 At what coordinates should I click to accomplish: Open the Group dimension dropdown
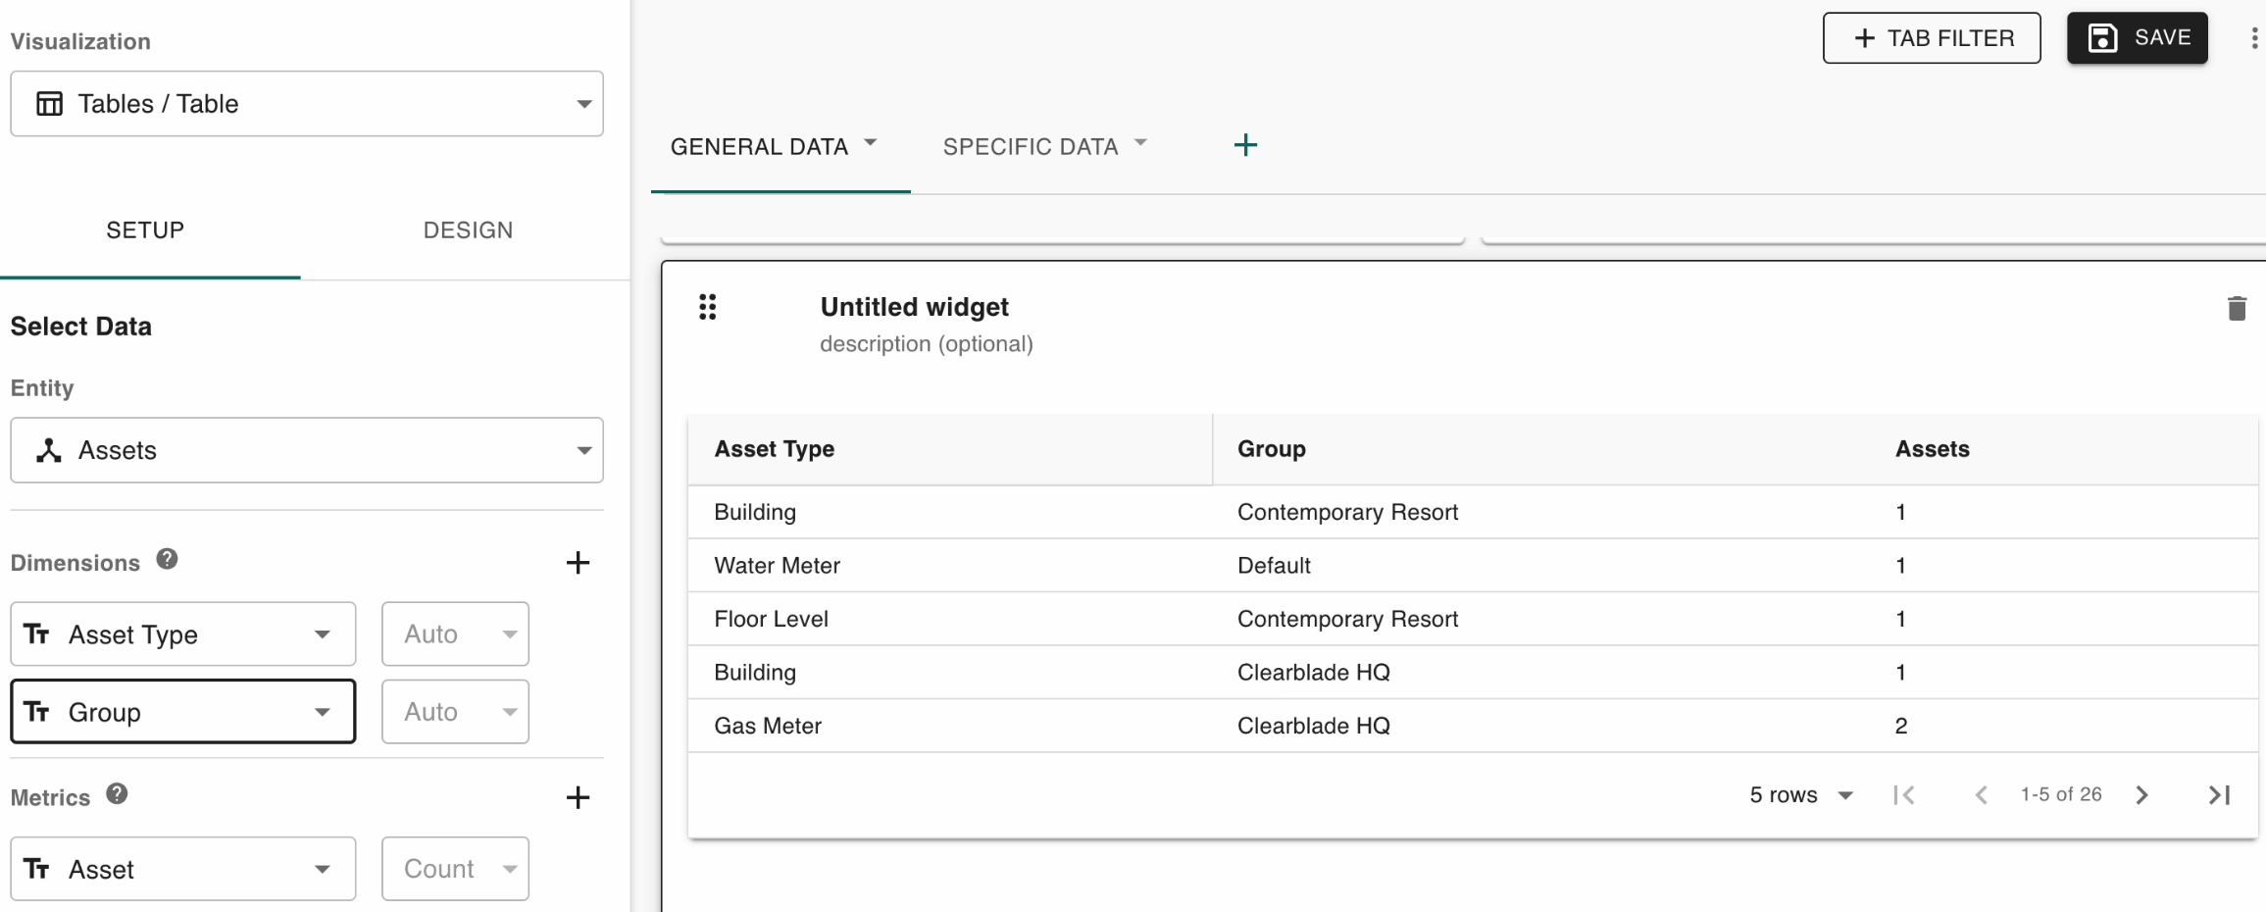(x=182, y=712)
